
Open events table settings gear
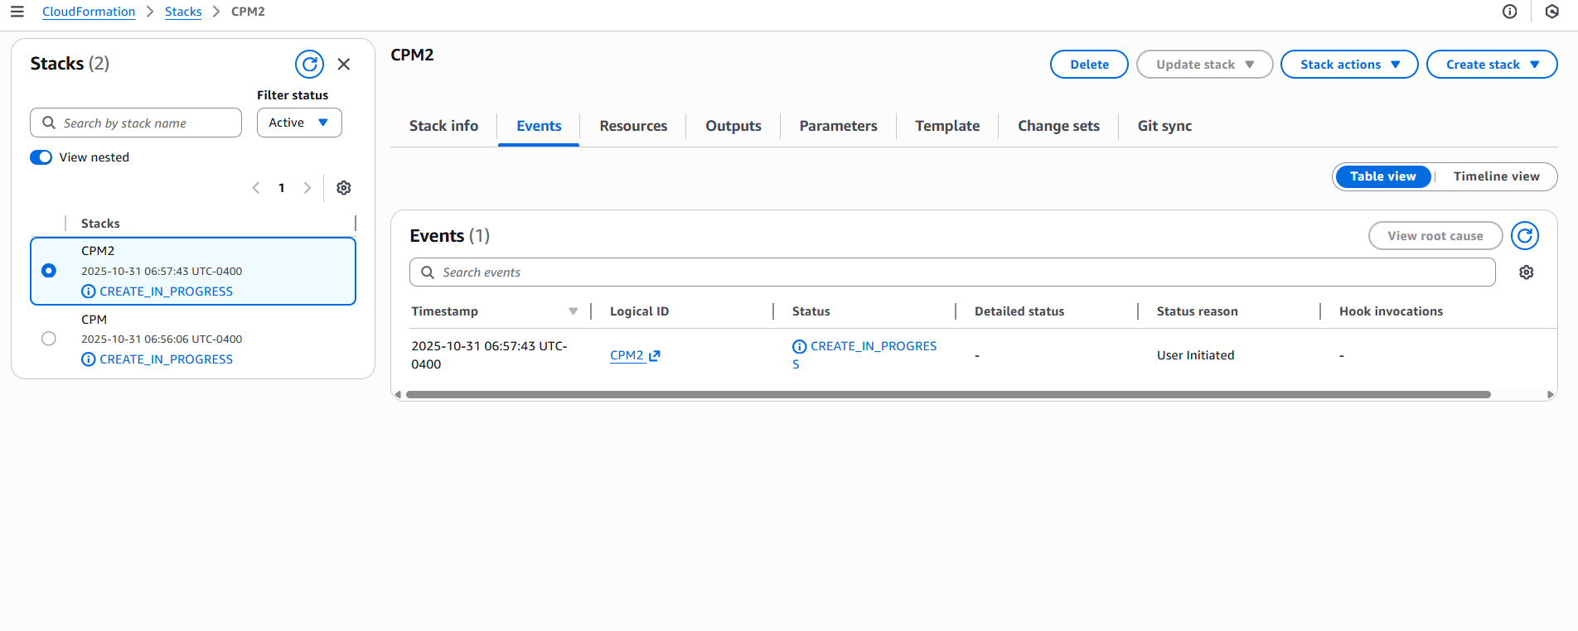click(x=1526, y=272)
